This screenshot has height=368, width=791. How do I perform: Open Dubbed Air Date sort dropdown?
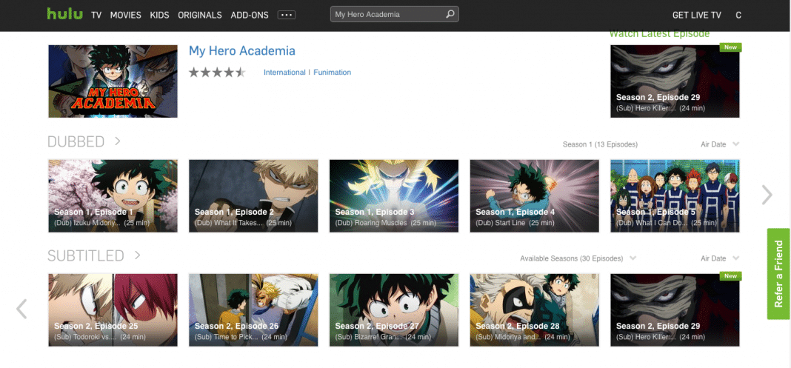(720, 144)
